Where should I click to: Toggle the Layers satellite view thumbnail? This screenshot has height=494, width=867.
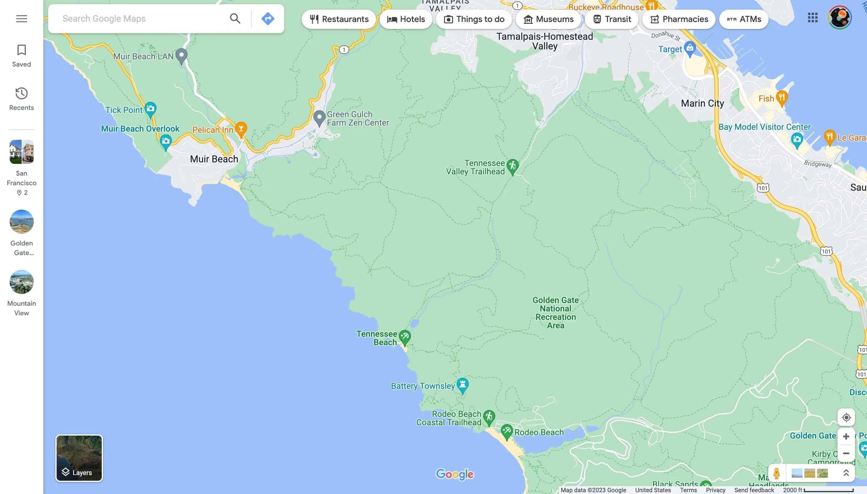[79, 458]
